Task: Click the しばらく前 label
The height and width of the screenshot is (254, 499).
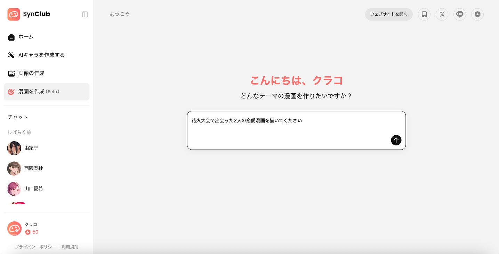Action: pyautogui.click(x=19, y=132)
